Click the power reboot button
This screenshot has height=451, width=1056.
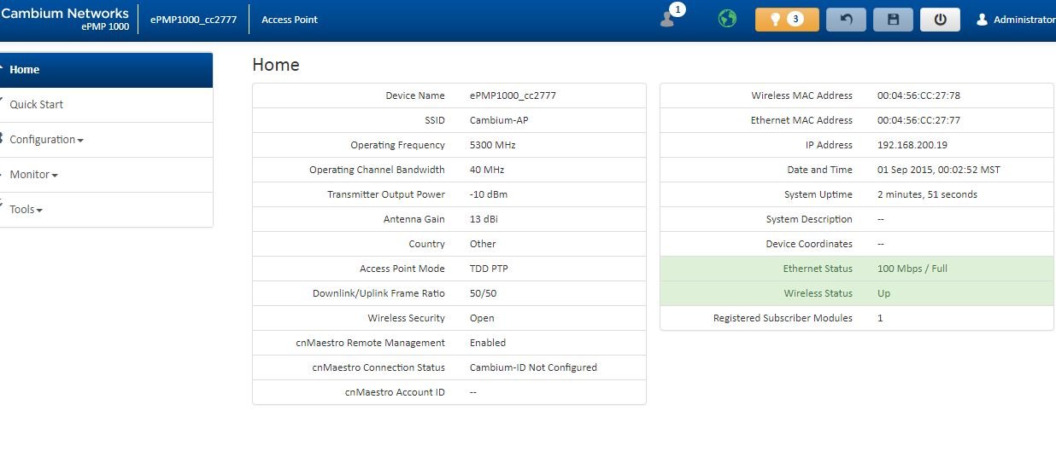tap(940, 20)
